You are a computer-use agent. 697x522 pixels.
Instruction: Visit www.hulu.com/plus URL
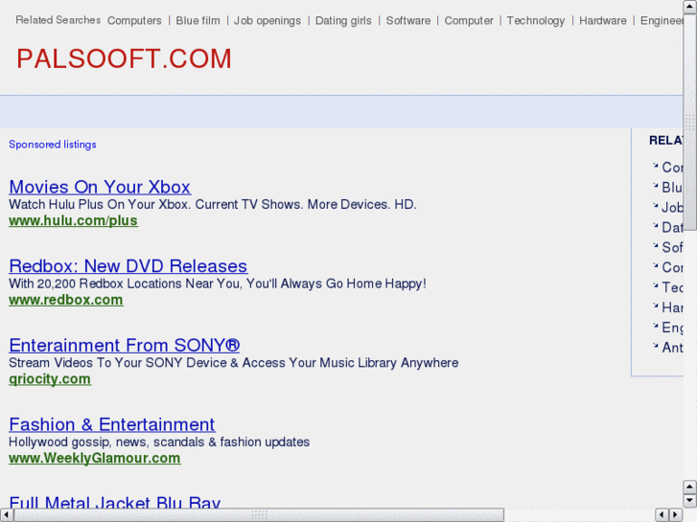[x=74, y=221]
